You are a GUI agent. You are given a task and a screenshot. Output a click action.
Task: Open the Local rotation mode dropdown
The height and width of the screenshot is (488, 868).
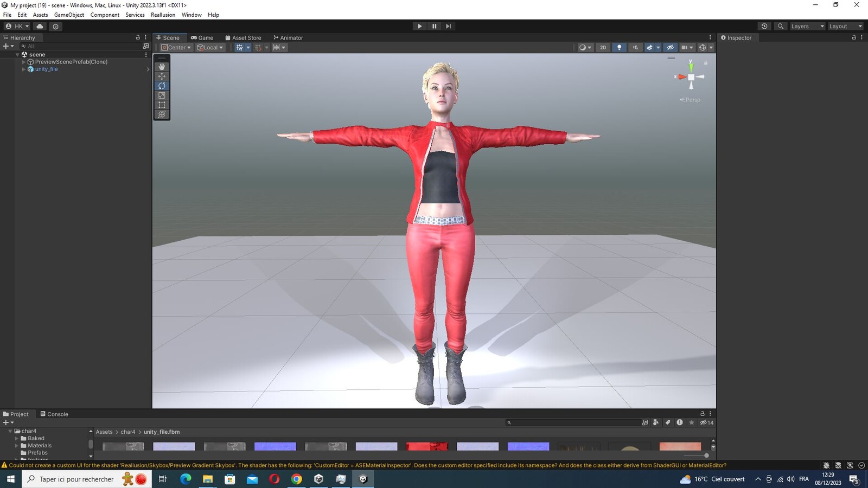(x=210, y=48)
